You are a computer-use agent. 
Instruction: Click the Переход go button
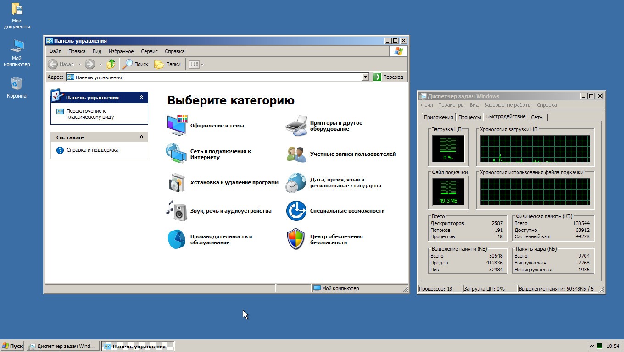388,77
